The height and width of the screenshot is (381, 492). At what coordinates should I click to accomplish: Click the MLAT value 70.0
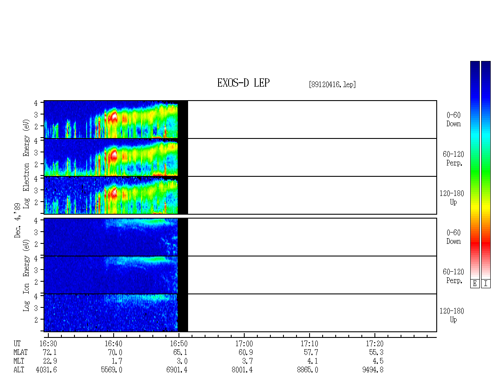(115, 352)
